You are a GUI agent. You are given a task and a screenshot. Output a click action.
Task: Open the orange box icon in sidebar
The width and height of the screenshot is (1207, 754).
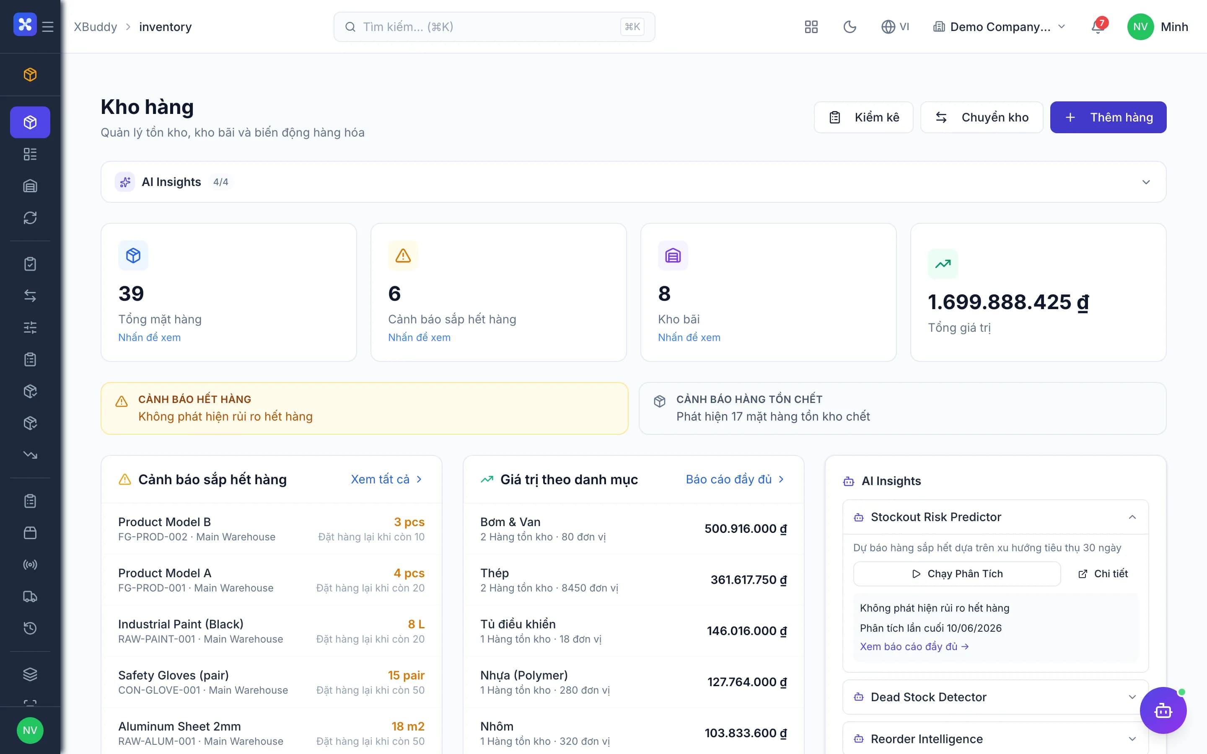(30, 74)
